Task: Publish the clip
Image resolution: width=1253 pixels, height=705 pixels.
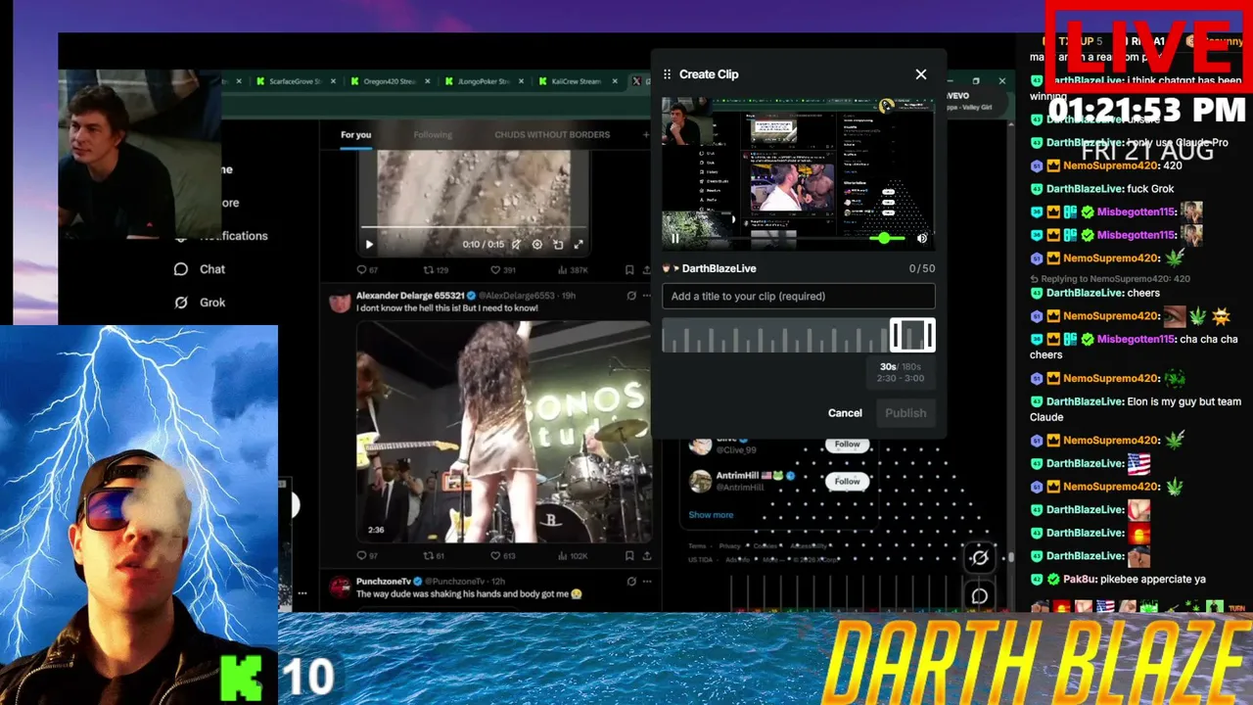Action: (x=905, y=413)
